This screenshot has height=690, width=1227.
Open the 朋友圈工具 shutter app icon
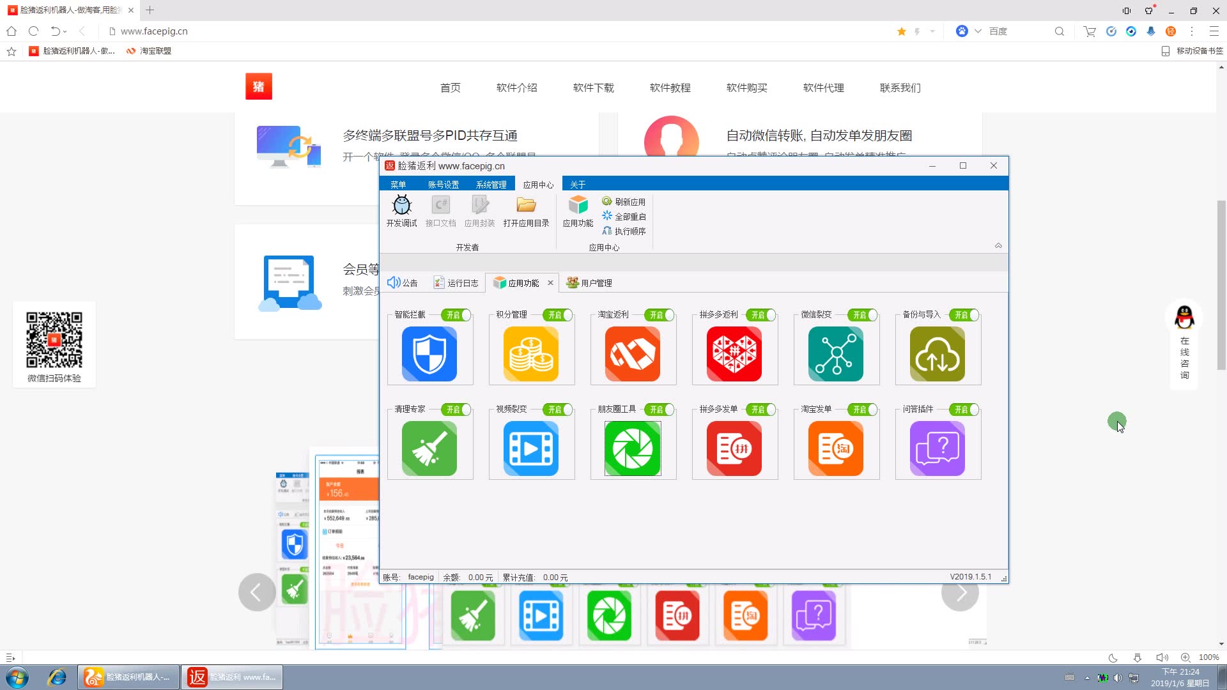[x=632, y=448]
